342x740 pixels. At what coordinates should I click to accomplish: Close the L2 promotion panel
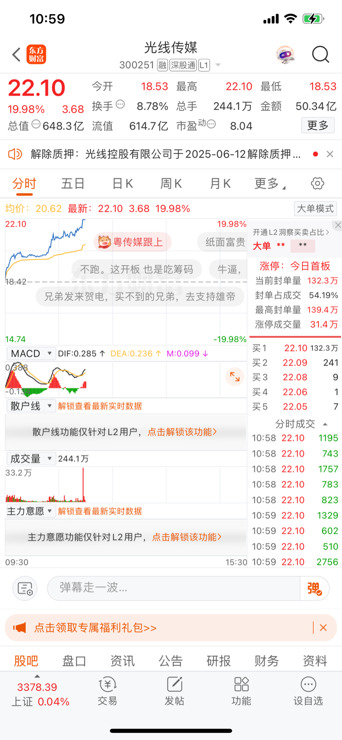338,225
